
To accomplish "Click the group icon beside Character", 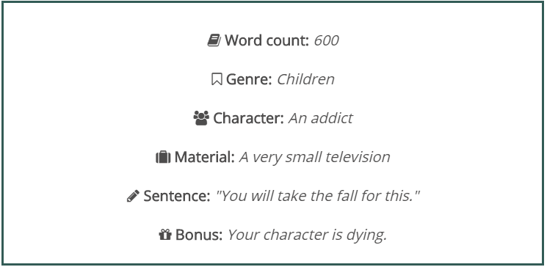I will point(201,119).
